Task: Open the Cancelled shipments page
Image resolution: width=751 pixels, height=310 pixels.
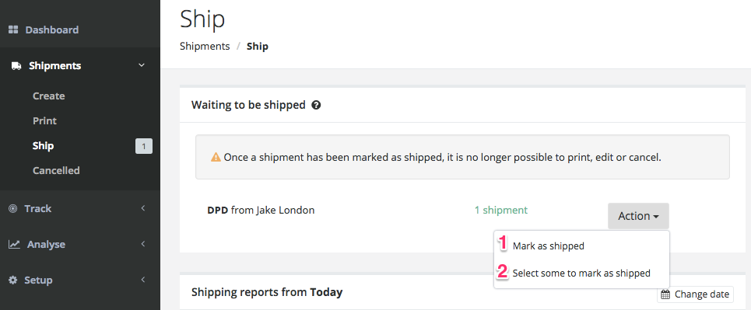Action: click(x=56, y=170)
